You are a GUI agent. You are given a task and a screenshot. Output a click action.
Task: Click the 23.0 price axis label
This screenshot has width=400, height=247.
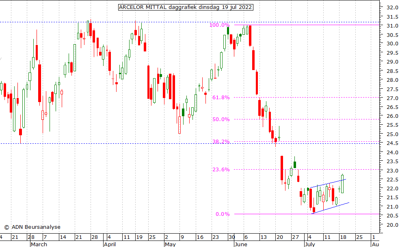coord(392,170)
